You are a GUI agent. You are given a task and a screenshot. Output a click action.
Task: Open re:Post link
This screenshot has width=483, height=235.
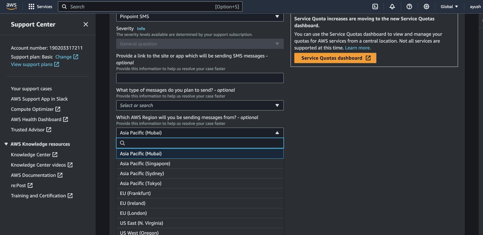22,185
